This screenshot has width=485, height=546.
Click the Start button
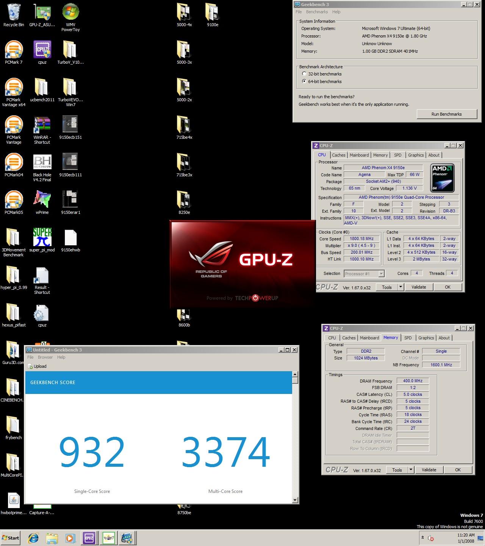(11, 538)
